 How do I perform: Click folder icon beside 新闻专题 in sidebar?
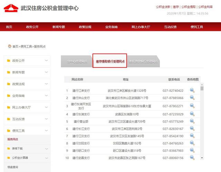tap(9, 72)
